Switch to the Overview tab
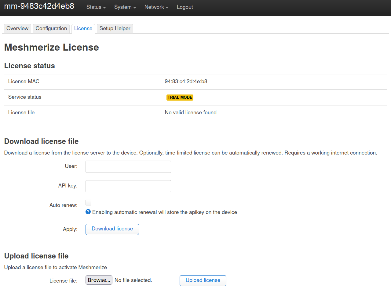 tap(17, 28)
